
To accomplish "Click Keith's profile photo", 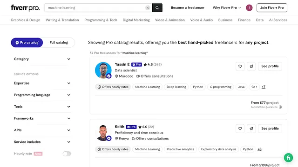I will point(103,133).
